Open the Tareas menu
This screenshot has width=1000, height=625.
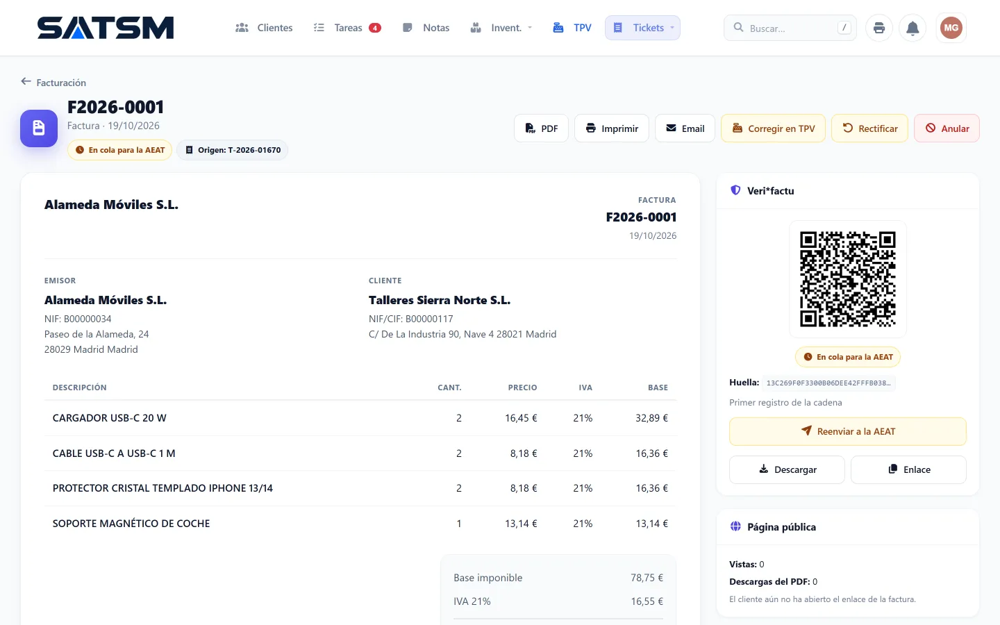[x=347, y=28]
